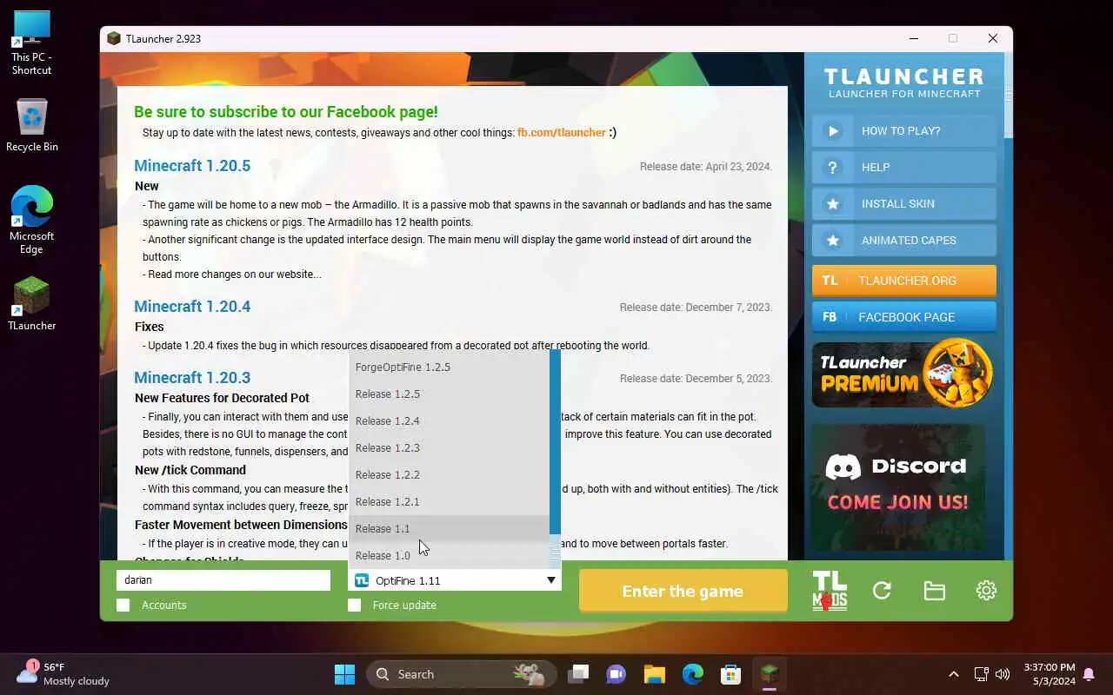Open Microsoft Store from the taskbar
The height and width of the screenshot is (695, 1113).
coord(731,674)
